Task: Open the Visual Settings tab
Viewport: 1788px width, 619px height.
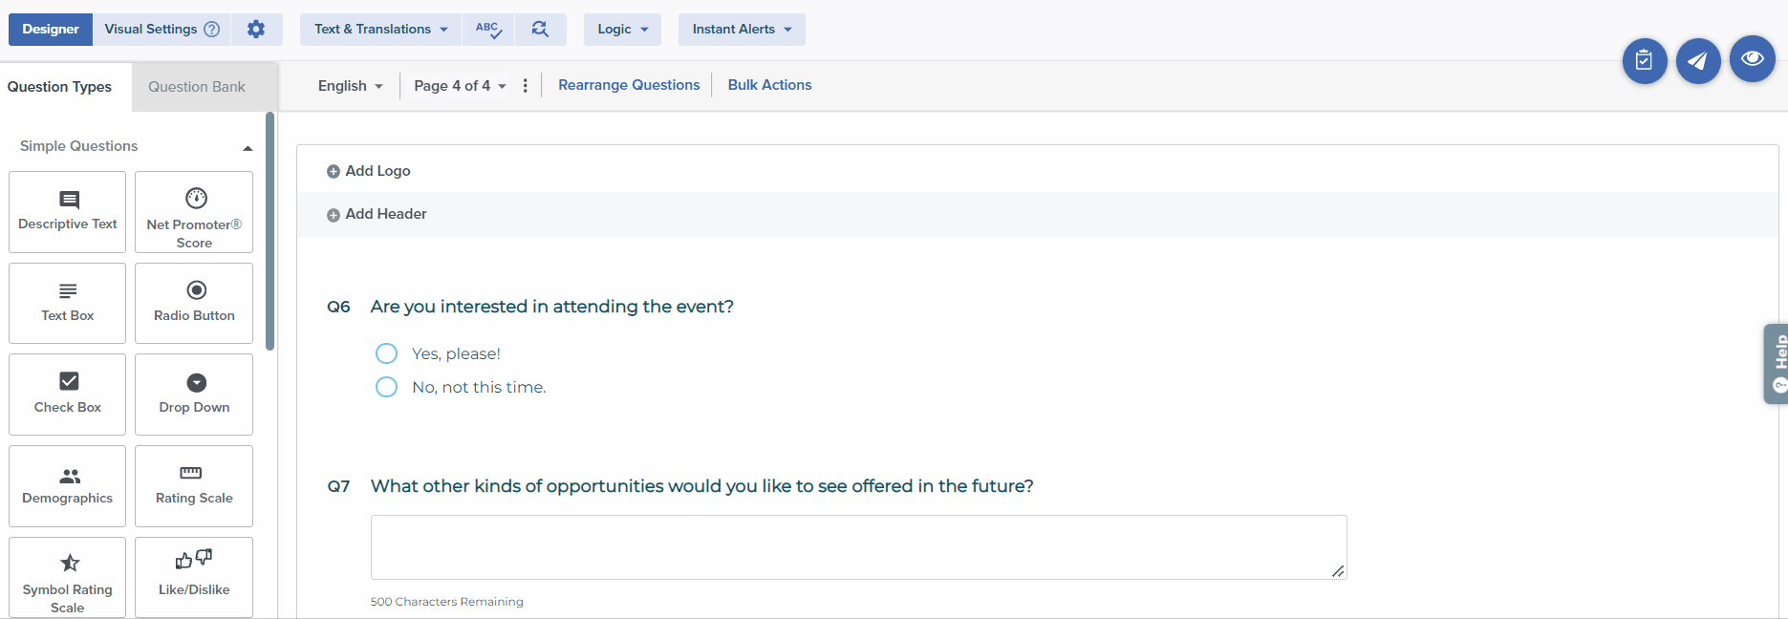Action: tap(161, 30)
